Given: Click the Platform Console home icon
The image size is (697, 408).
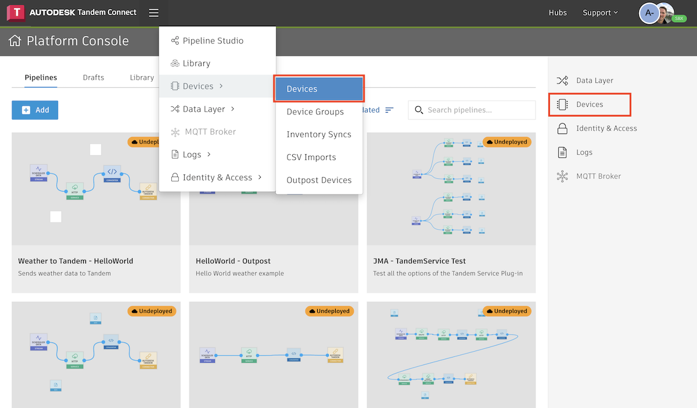Looking at the screenshot, I should click(15, 41).
